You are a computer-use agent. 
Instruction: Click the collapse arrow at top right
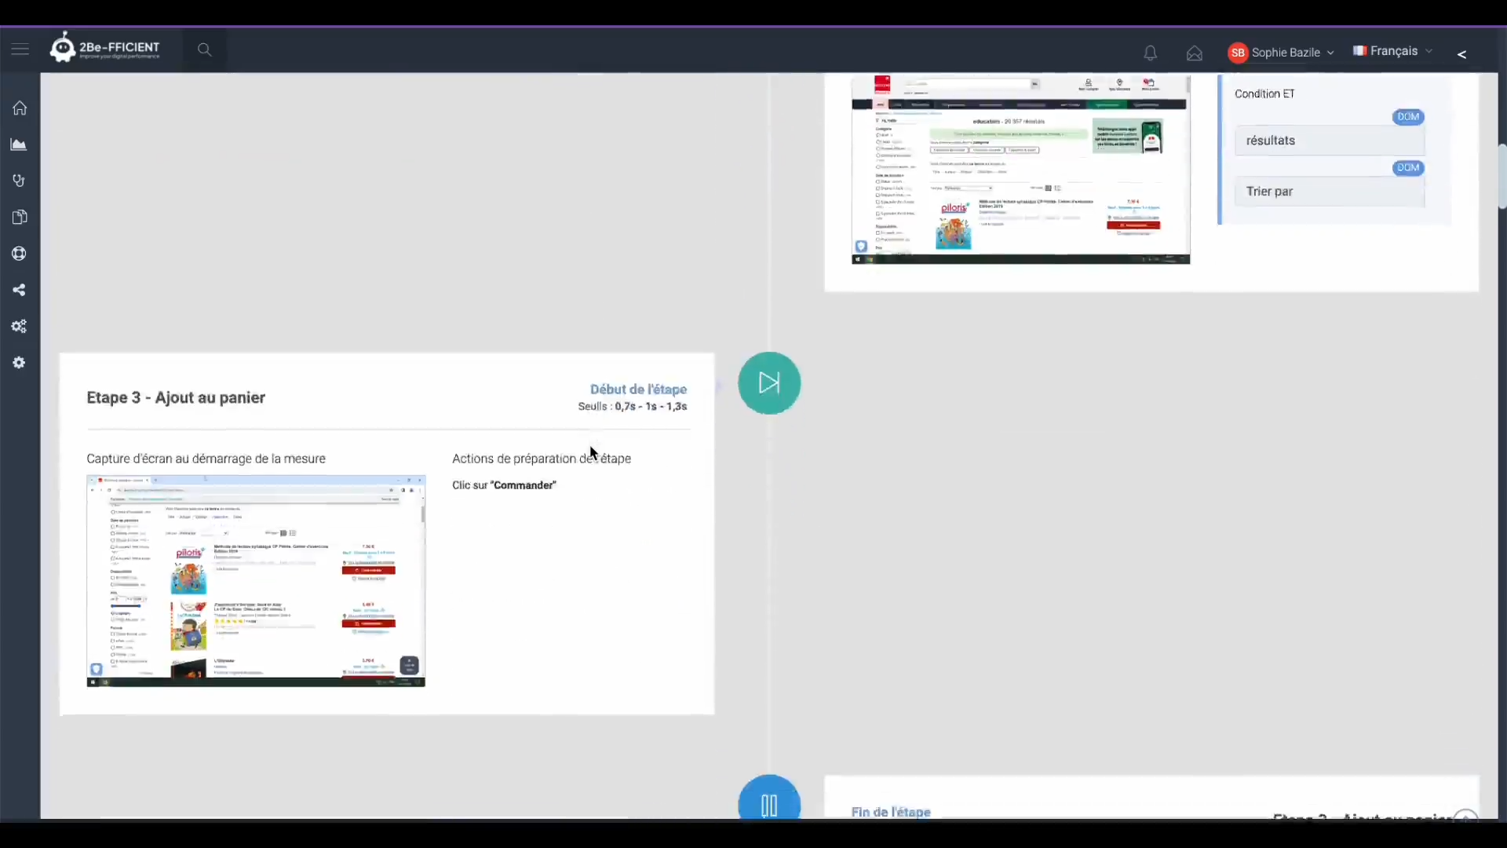click(1461, 54)
